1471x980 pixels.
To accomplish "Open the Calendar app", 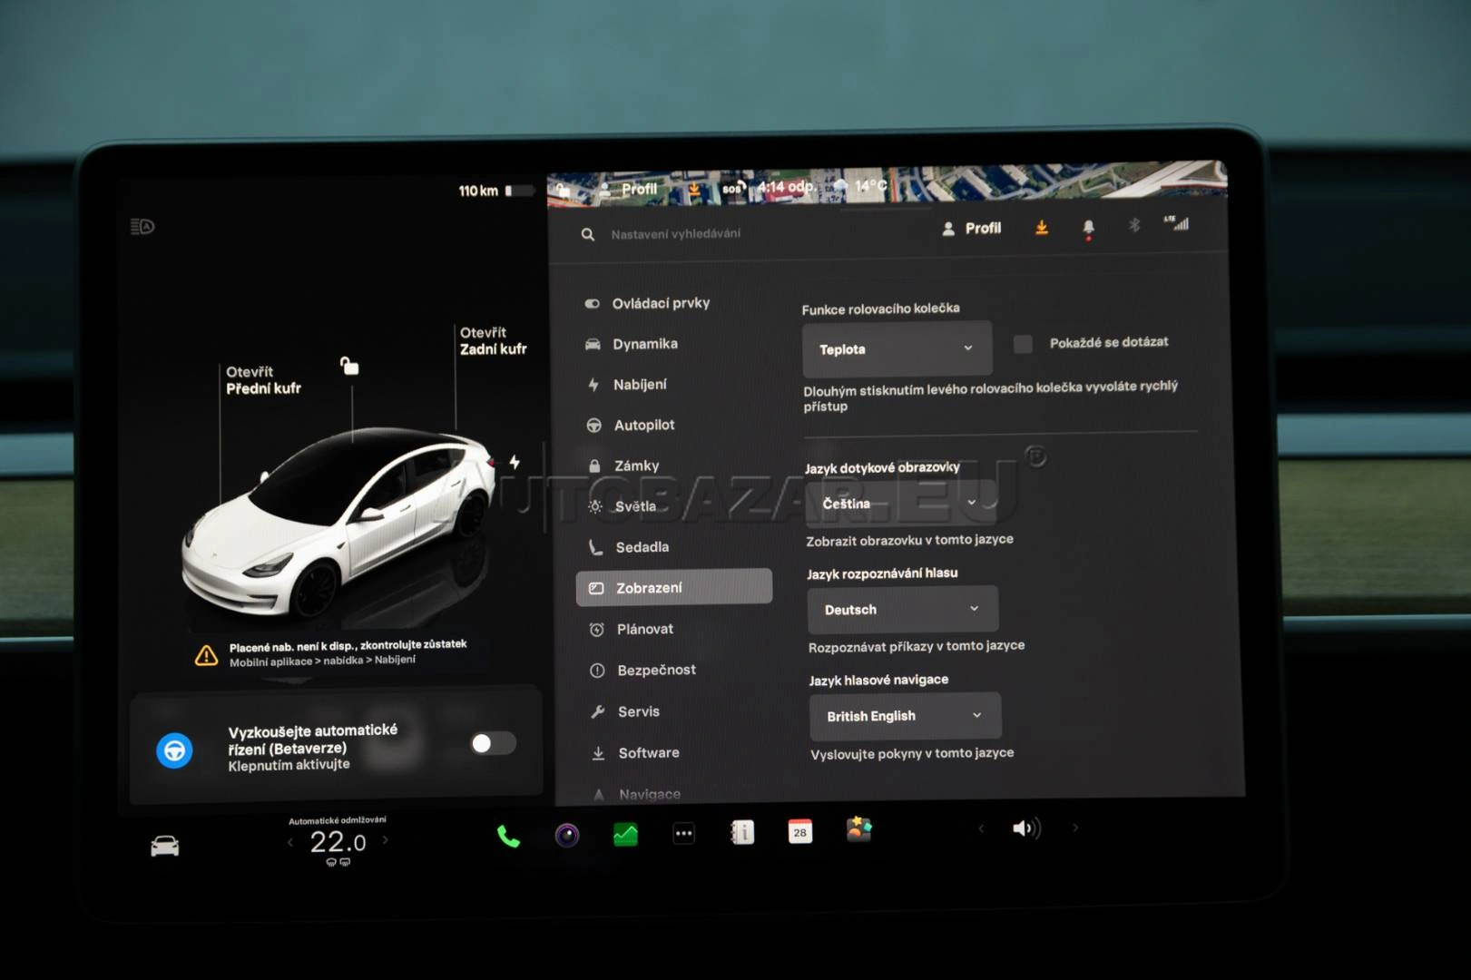I will click(800, 831).
